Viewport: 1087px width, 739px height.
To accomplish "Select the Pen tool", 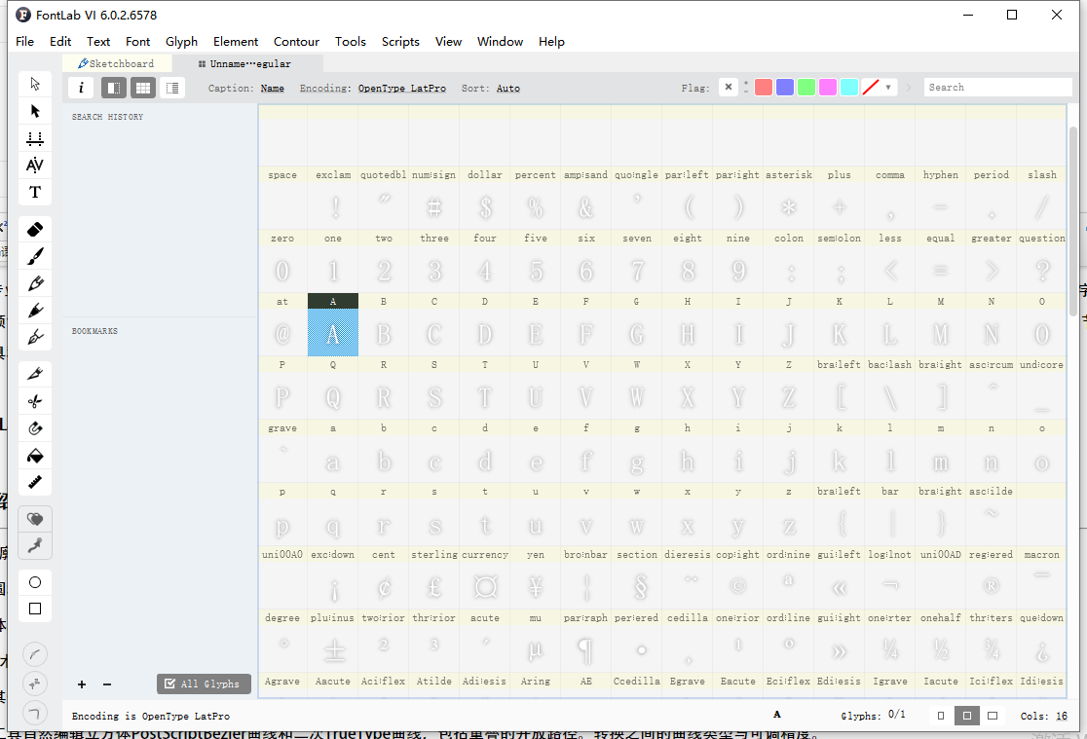I will [35, 337].
